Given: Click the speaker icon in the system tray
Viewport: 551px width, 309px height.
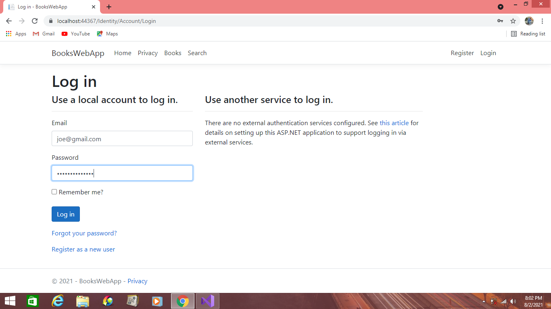Looking at the screenshot, I should click(x=513, y=301).
